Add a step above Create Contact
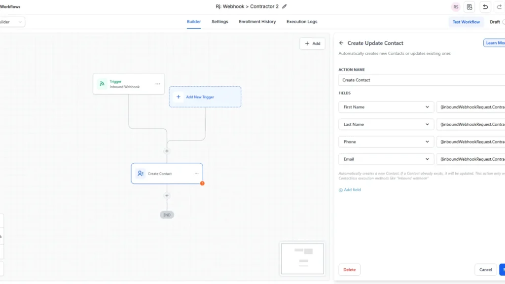Screen dimensions: 505x284 pyautogui.click(x=167, y=151)
